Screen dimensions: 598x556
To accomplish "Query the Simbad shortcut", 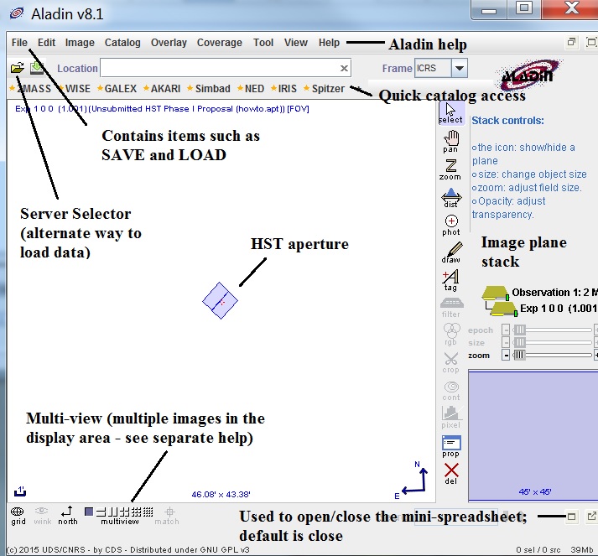I will point(209,88).
